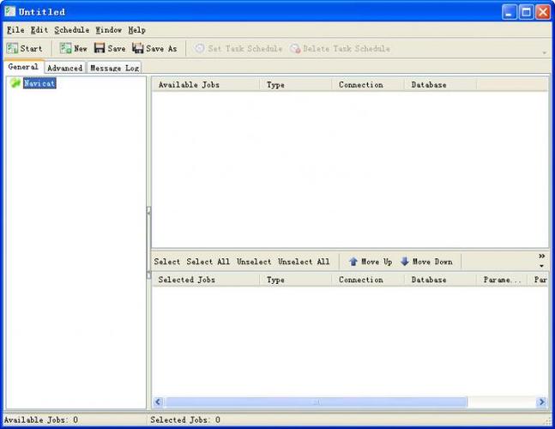
Task: Click the horizontal scrollbar thumb
Action: 316,402
